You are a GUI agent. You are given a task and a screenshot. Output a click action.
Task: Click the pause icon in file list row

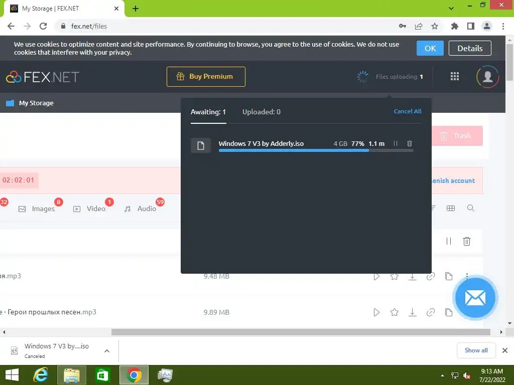448,241
